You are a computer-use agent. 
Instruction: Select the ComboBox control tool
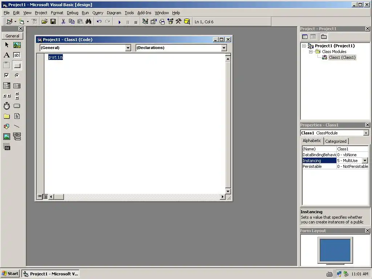click(x=7, y=86)
